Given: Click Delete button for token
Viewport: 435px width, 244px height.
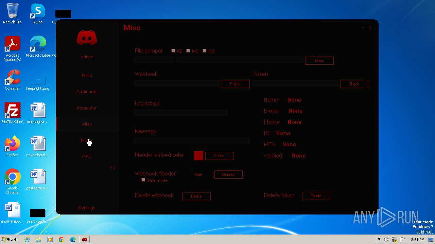Looking at the screenshot, I should (x=316, y=196).
